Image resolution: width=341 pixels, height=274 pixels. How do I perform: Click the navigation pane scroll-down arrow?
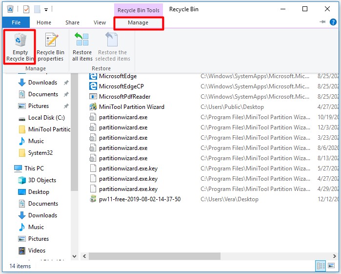(x=74, y=256)
